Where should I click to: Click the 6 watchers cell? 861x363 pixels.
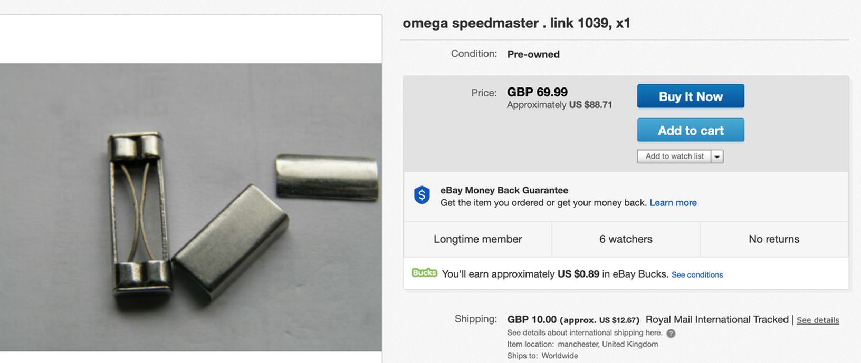[x=626, y=239]
